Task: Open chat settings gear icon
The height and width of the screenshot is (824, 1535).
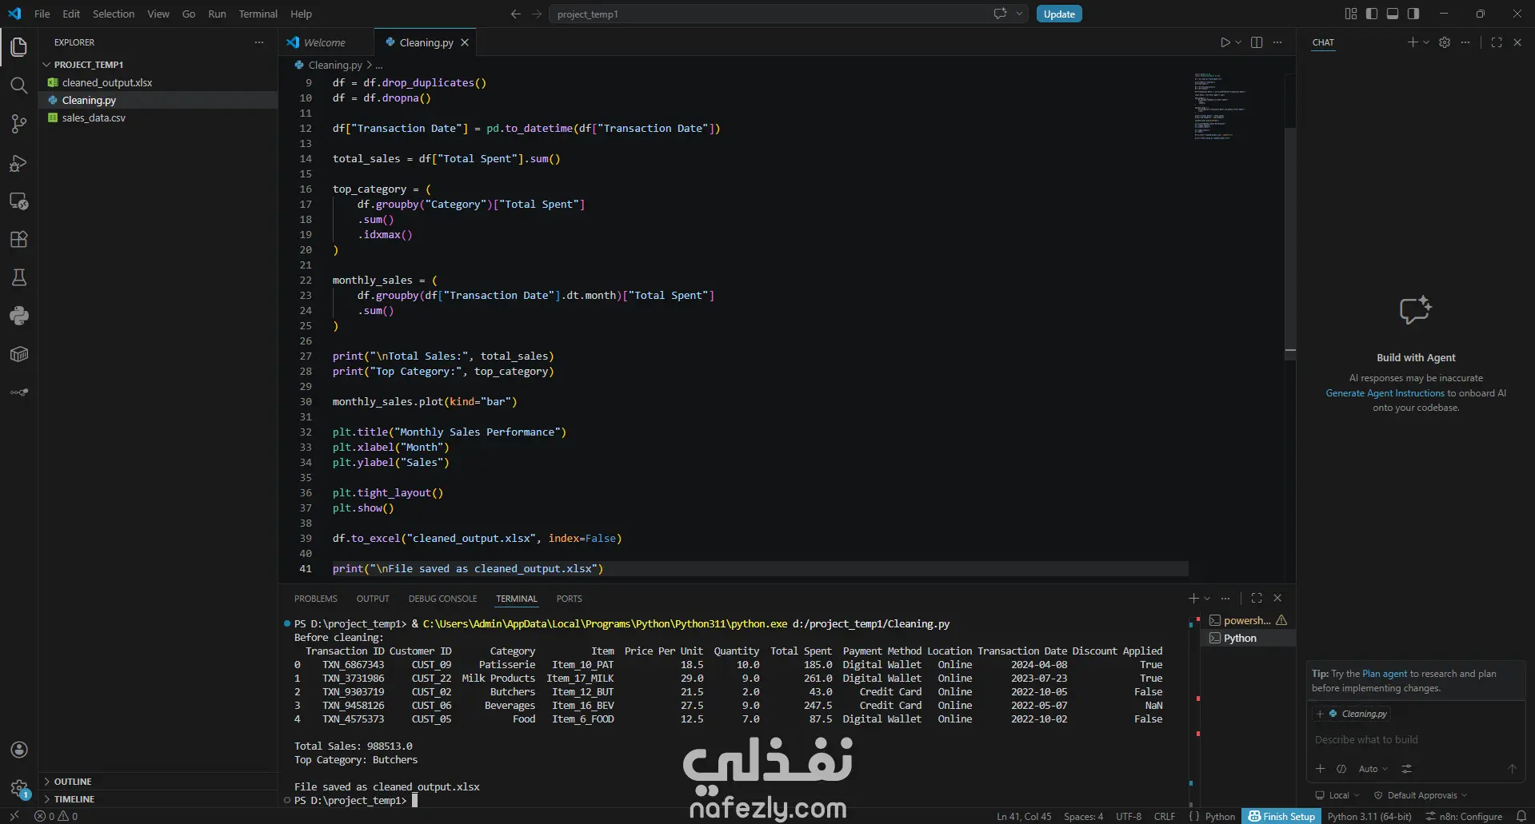Action: coord(1445,42)
